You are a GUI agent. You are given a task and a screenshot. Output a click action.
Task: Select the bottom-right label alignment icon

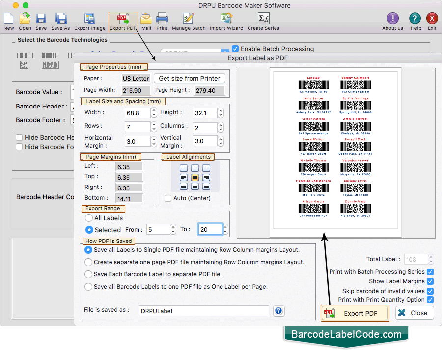coord(206,187)
